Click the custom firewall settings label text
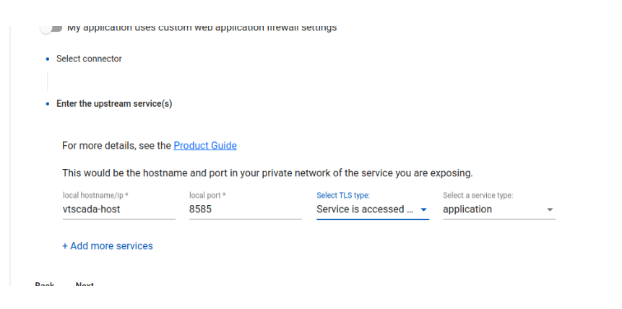The width and height of the screenshot is (622, 309). click(x=202, y=28)
